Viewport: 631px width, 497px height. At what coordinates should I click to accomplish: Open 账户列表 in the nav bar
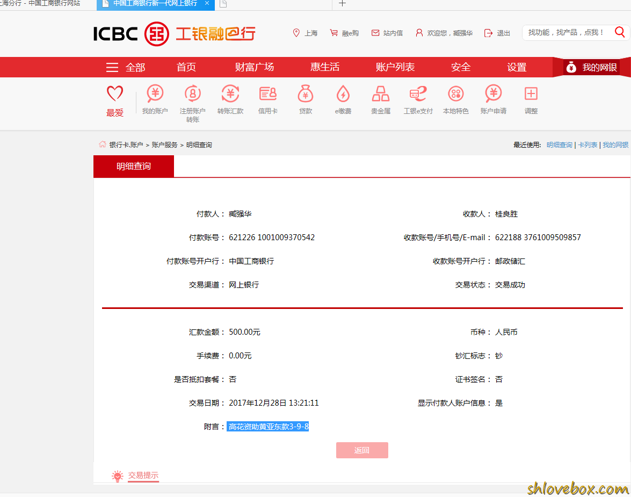coord(395,67)
